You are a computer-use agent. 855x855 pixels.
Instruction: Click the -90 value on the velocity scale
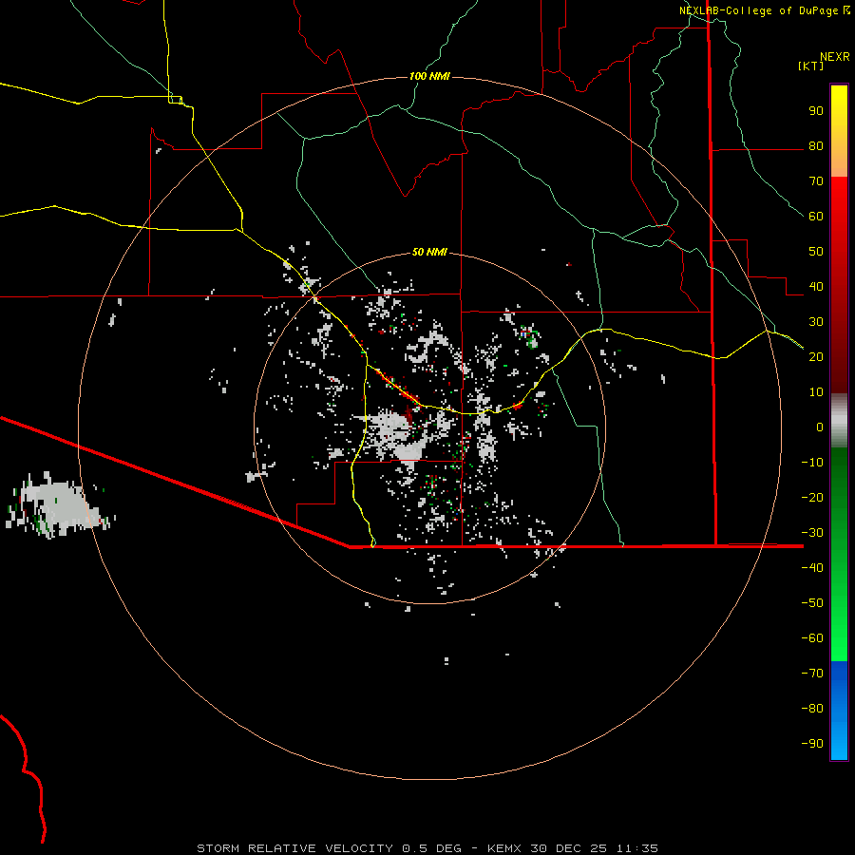(812, 744)
